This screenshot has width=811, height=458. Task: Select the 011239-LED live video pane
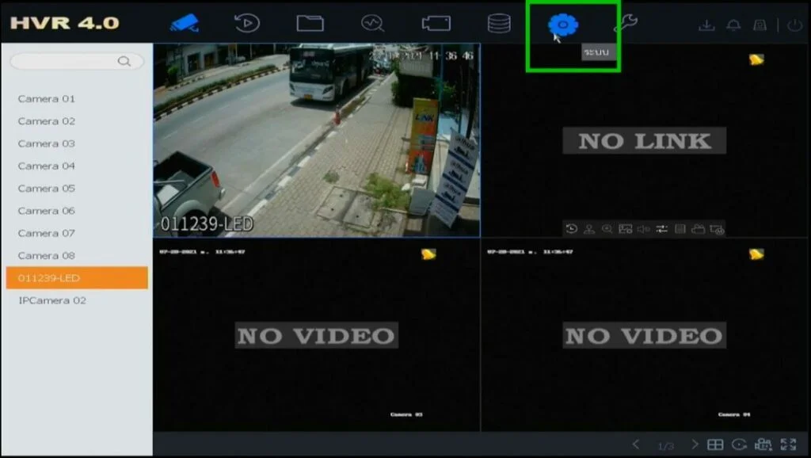316,140
